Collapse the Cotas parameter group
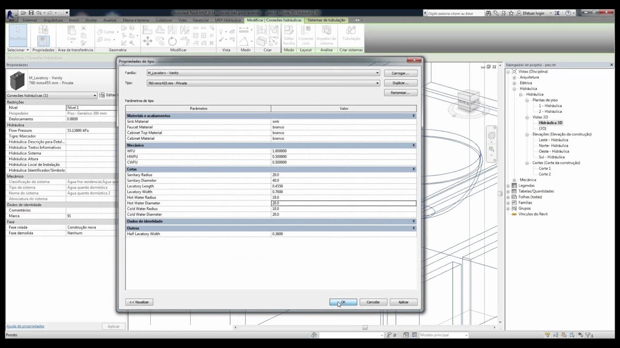 coord(413,169)
